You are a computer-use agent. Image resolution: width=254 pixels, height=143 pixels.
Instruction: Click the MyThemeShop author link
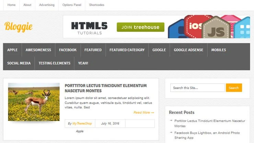82,123
